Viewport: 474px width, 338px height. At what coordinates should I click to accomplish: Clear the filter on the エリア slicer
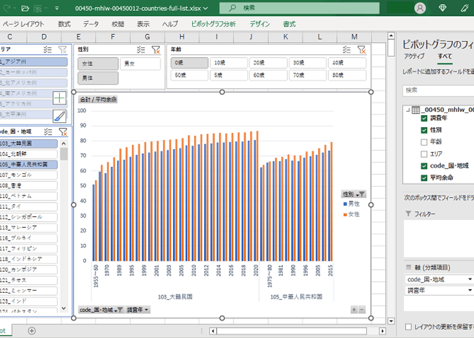(x=62, y=50)
